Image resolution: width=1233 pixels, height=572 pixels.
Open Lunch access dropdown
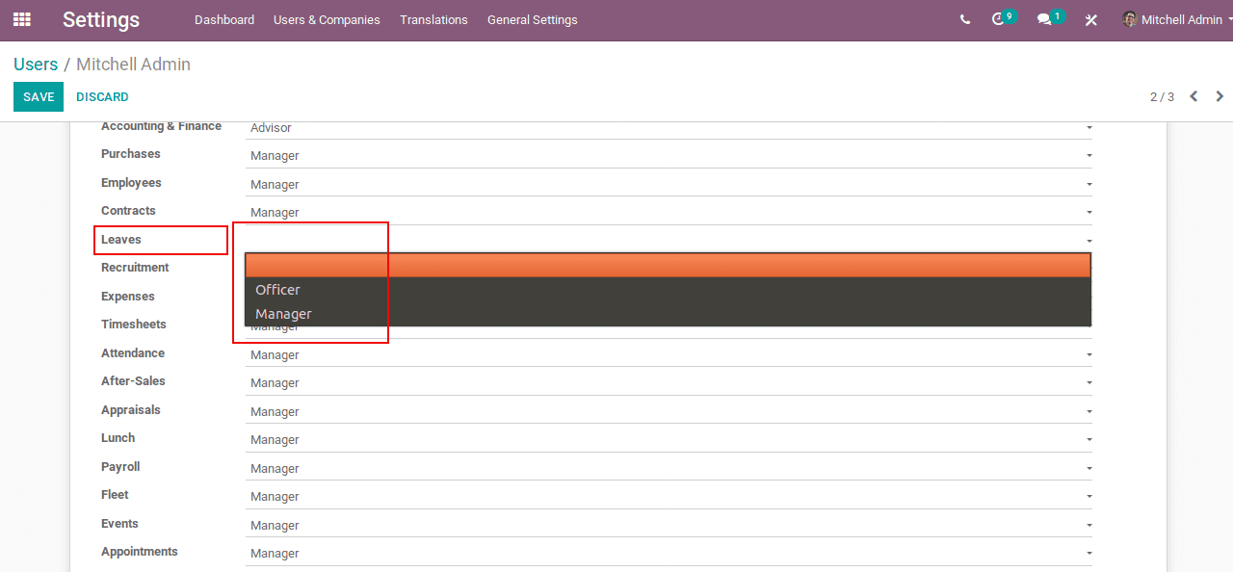click(x=669, y=439)
